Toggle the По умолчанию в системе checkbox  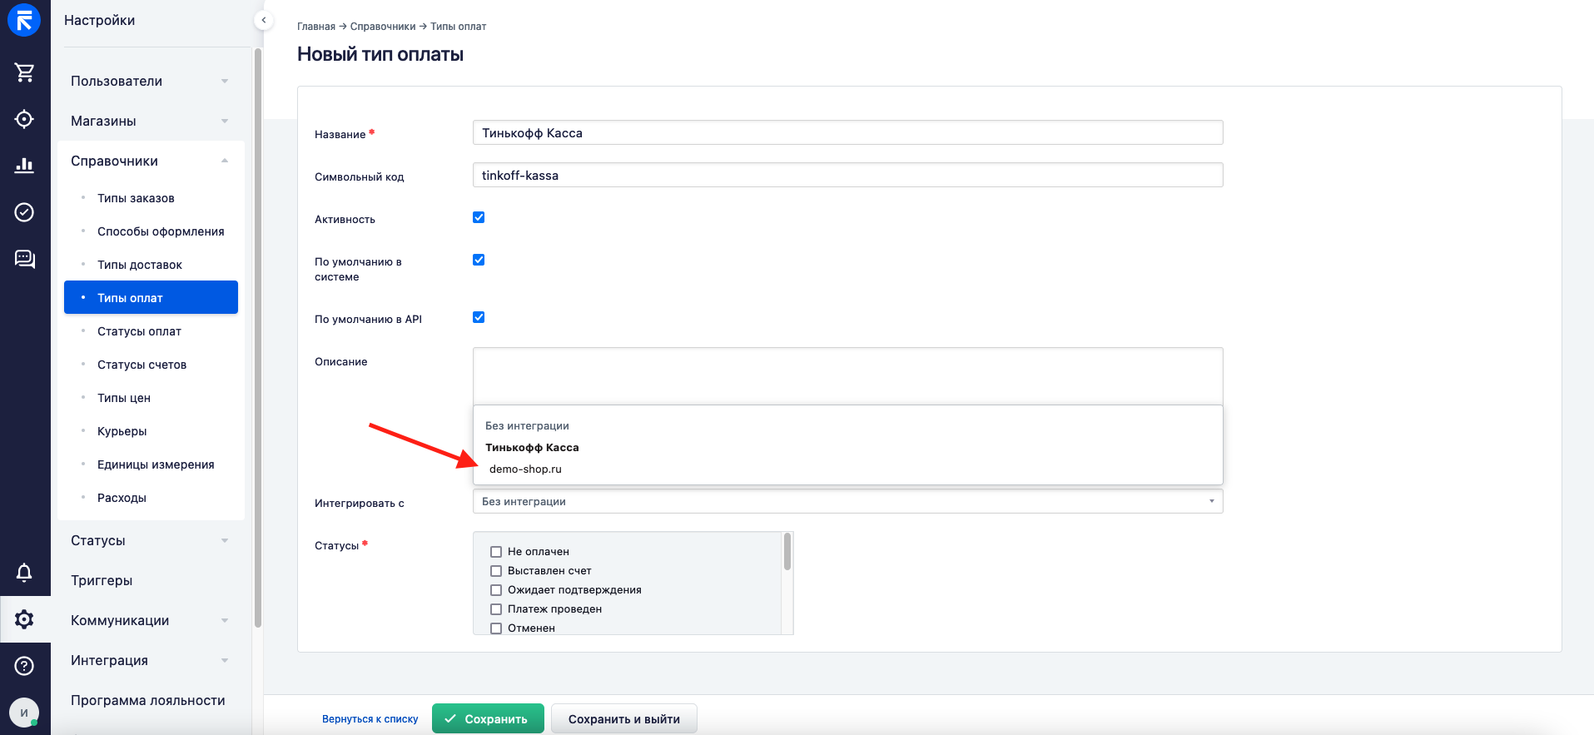[479, 260]
